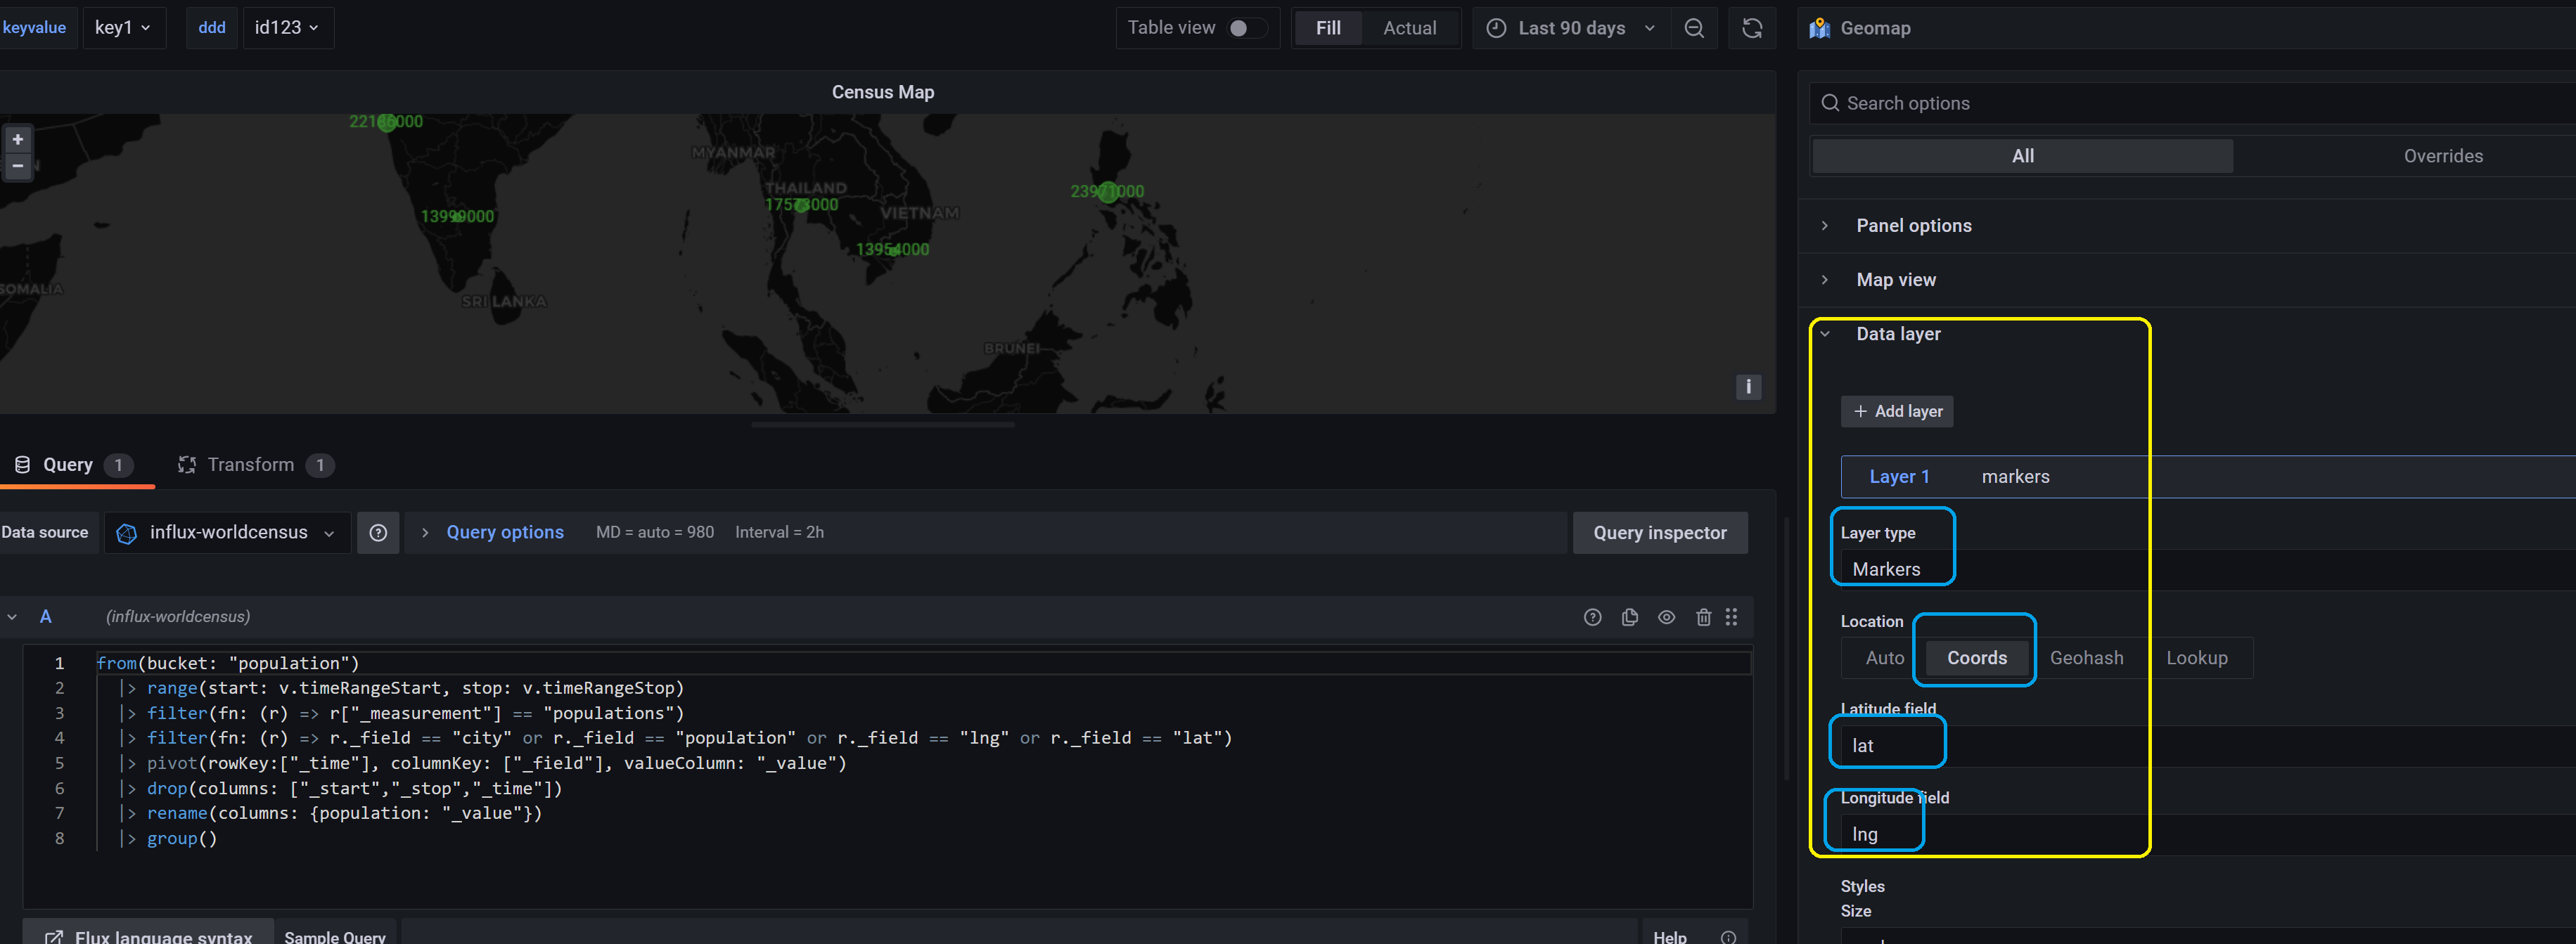
Task: Expand the Map view section
Action: (1895, 279)
